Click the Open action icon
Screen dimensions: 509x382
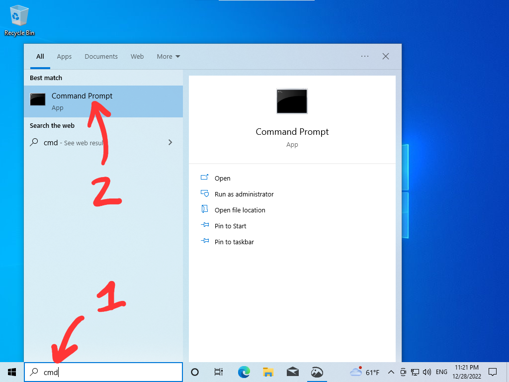(x=204, y=178)
